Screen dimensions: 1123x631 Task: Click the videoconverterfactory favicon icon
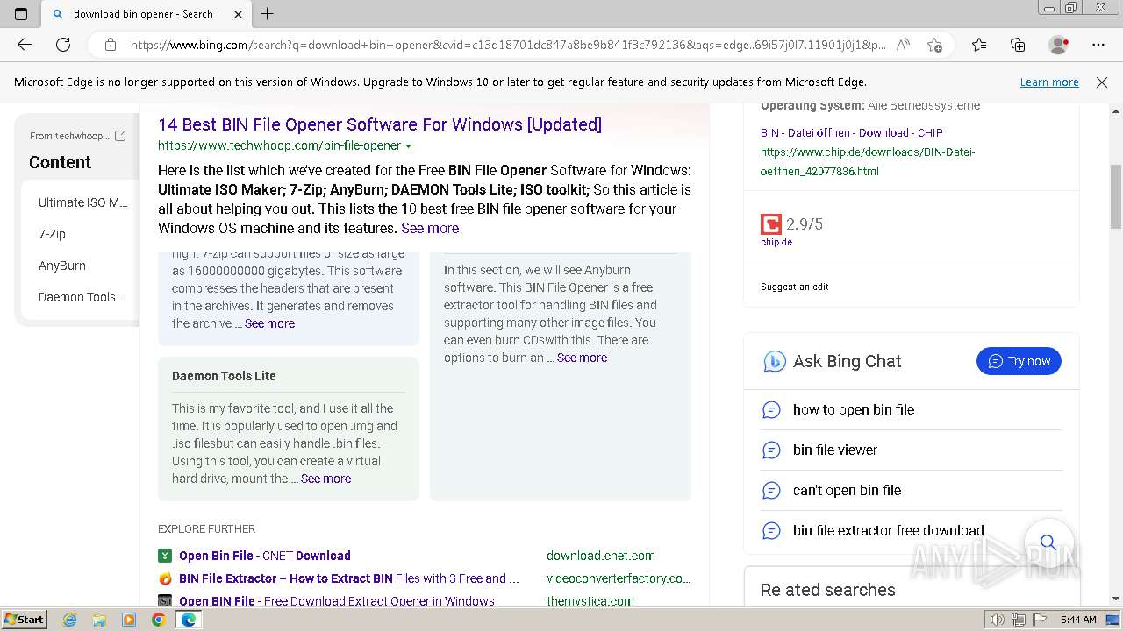(x=165, y=578)
